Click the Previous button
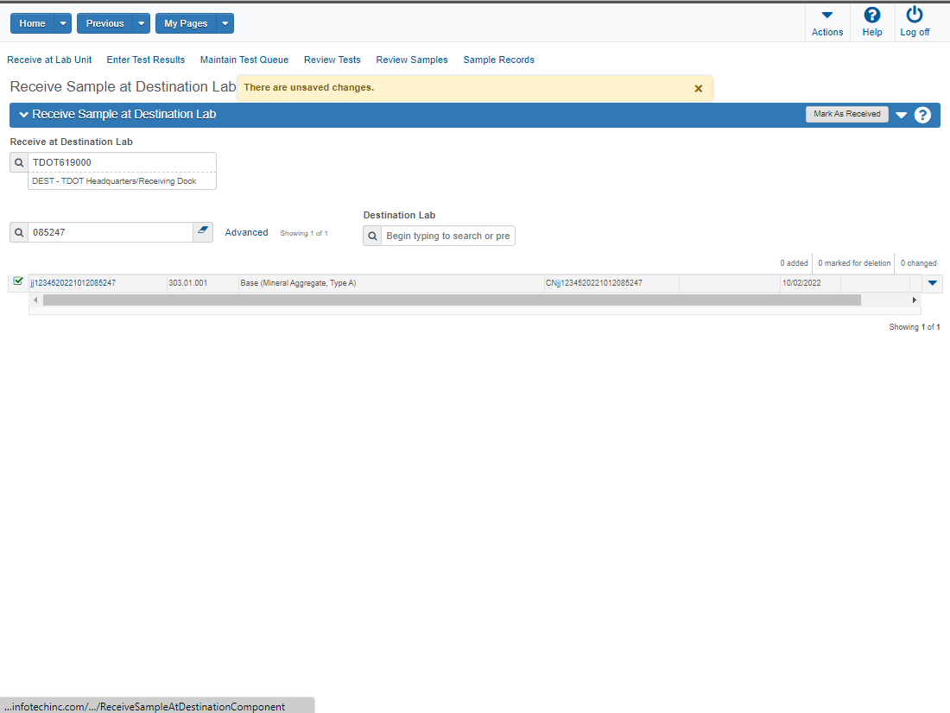Viewport: 950px width, 713px height. pos(104,23)
